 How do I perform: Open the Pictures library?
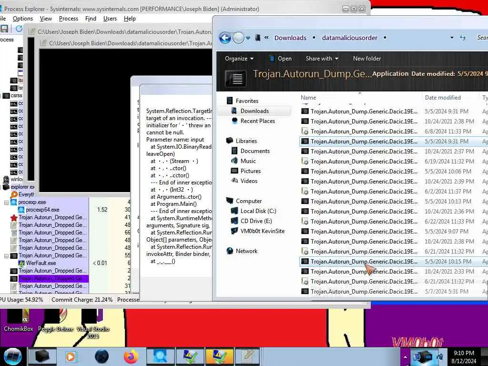(250, 171)
